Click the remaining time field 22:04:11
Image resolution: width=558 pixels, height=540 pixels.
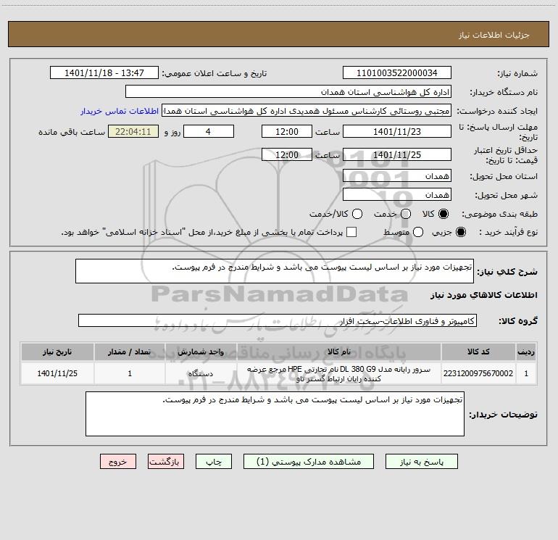pos(133,131)
